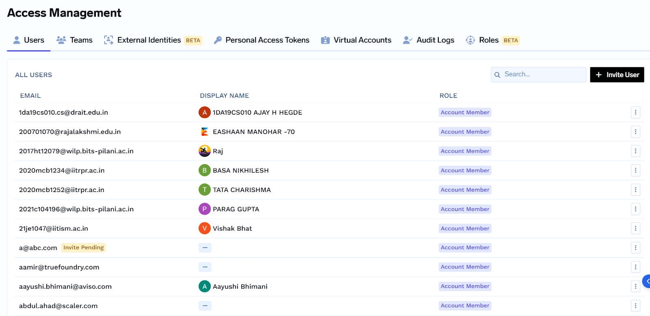Image resolution: width=650 pixels, height=316 pixels.
Task: Open three-dot menu for TATA CHARISHMA
Action: [635, 190]
